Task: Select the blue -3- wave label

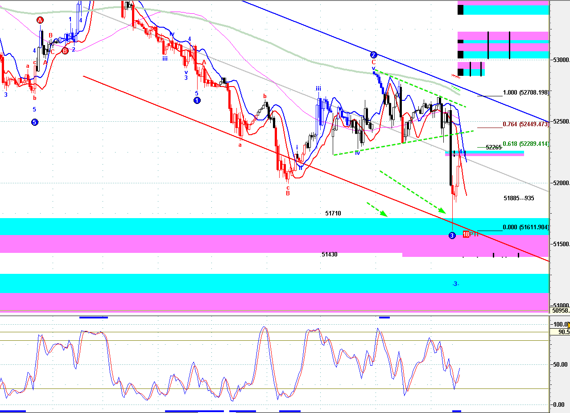Action: (x=455, y=284)
